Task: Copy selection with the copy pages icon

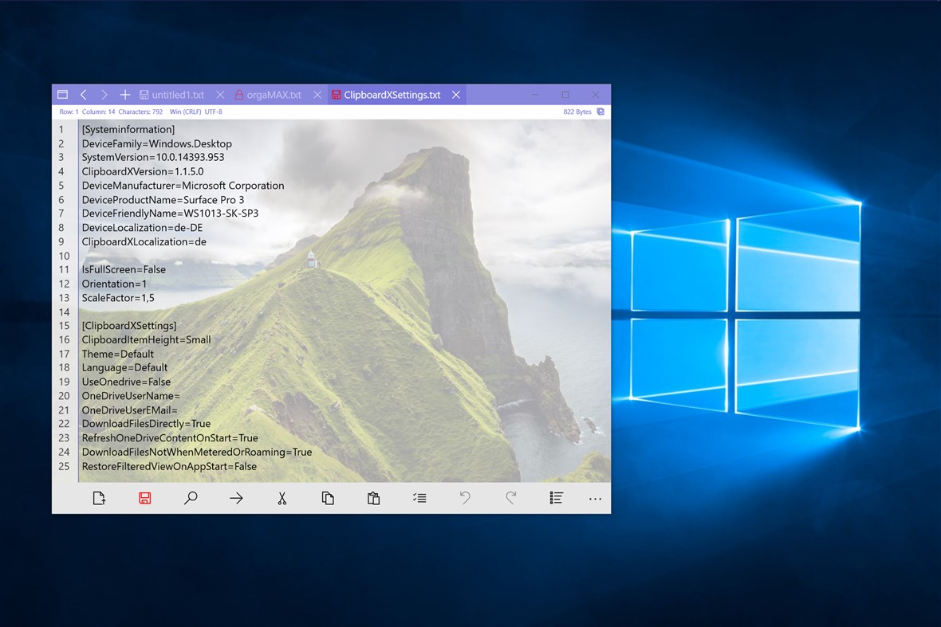Action: 327,497
